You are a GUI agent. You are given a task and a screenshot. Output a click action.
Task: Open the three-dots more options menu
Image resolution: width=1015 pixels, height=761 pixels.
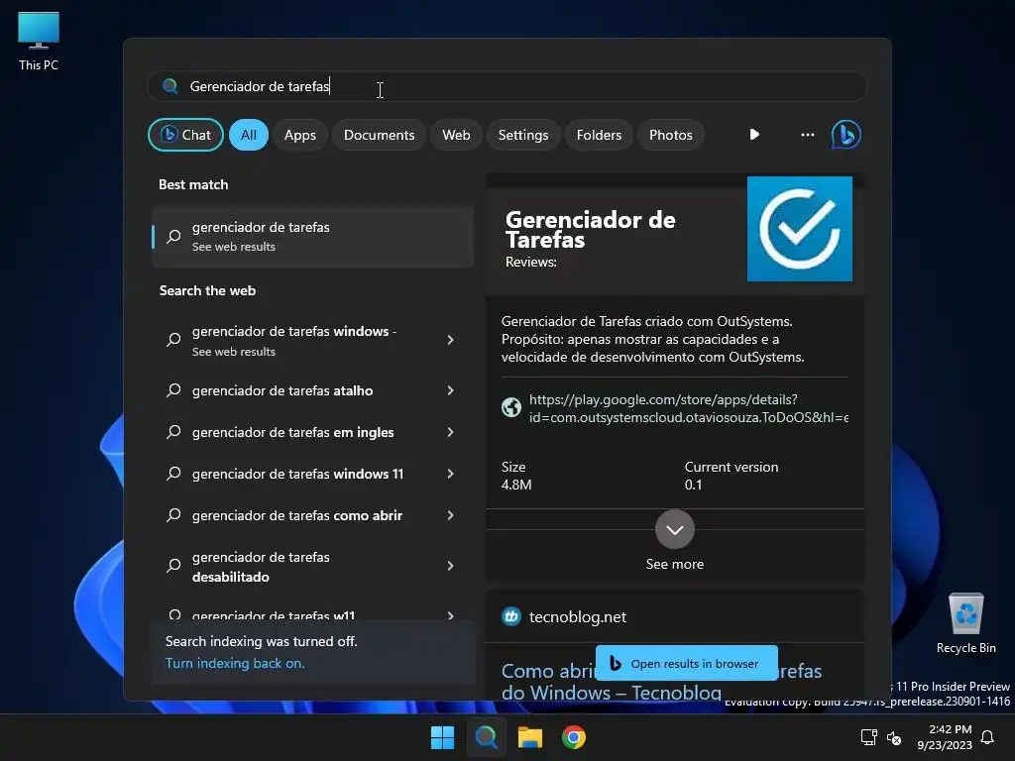(807, 135)
